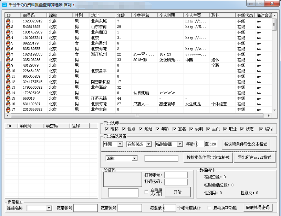The width and height of the screenshot is (281, 216).
Task: Focus the captcha answer input below the image box
Action: (123, 193)
